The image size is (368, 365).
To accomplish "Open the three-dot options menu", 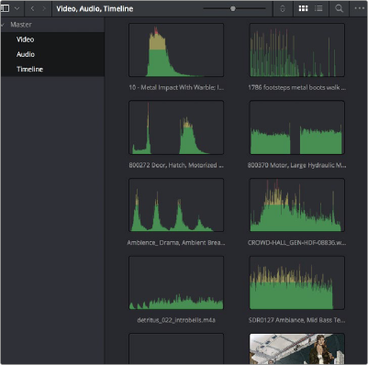I will pyautogui.click(x=360, y=8).
